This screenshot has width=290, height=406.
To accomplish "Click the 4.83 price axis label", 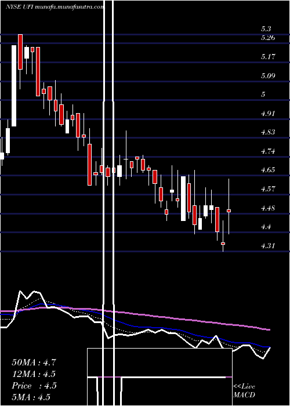I will tap(268, 132).
